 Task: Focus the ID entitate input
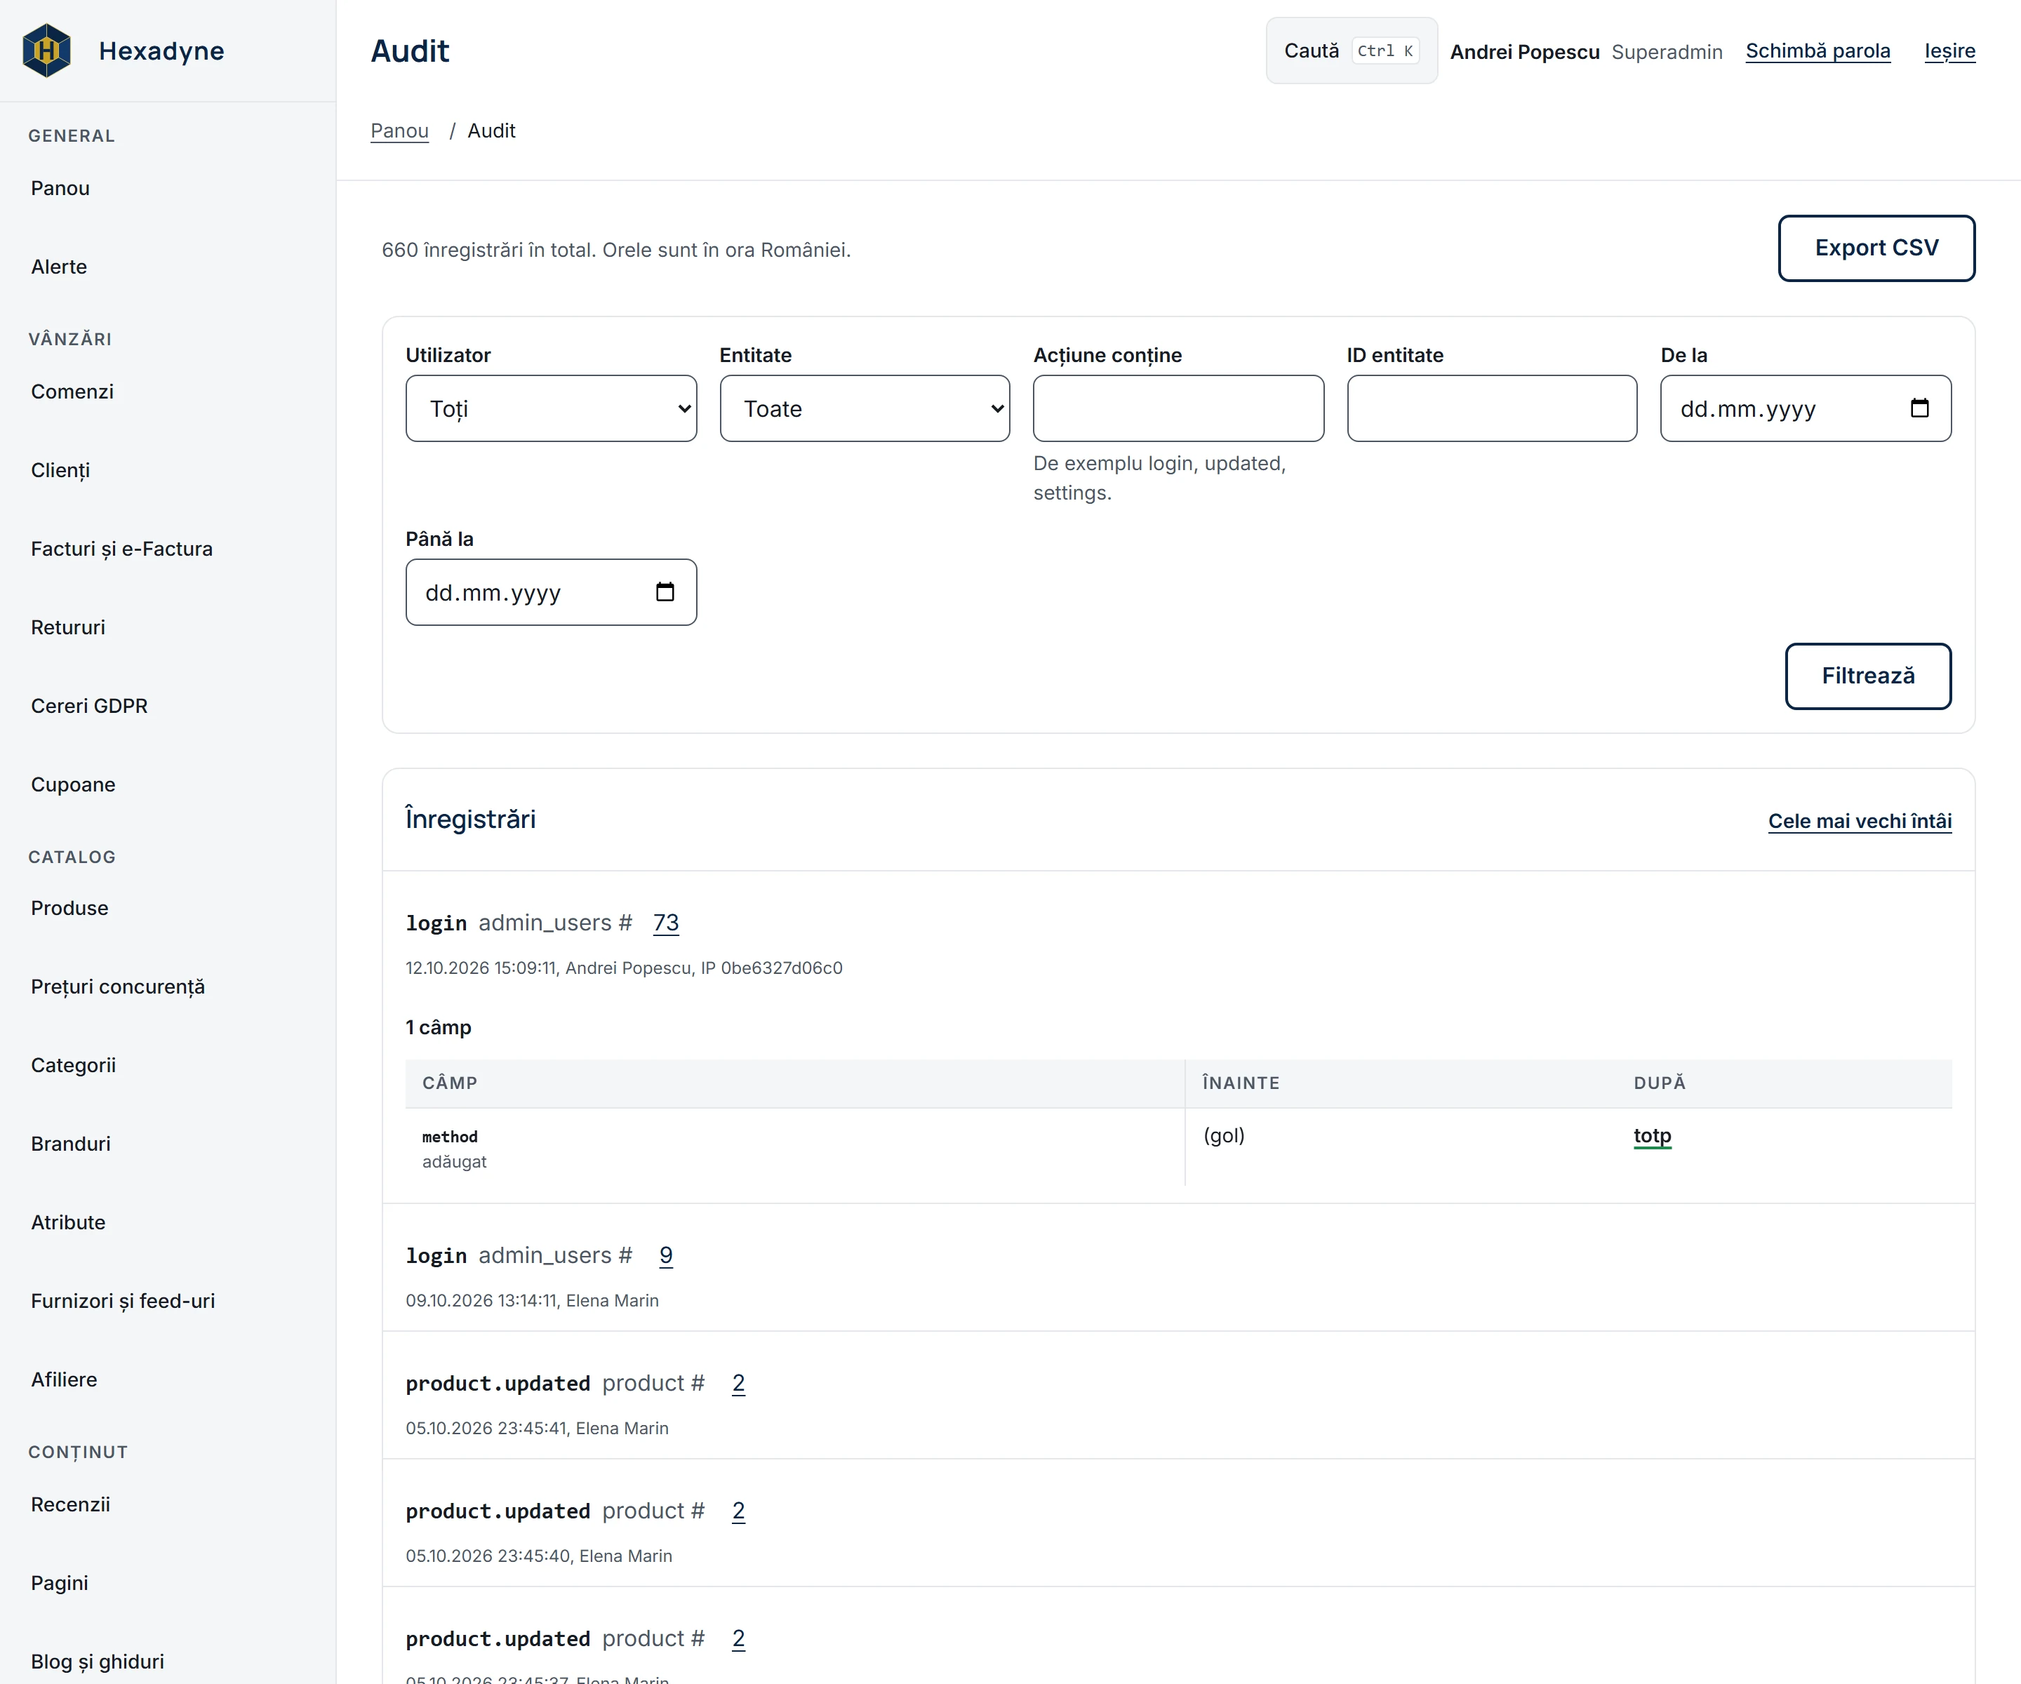[x=1492, y=408]
